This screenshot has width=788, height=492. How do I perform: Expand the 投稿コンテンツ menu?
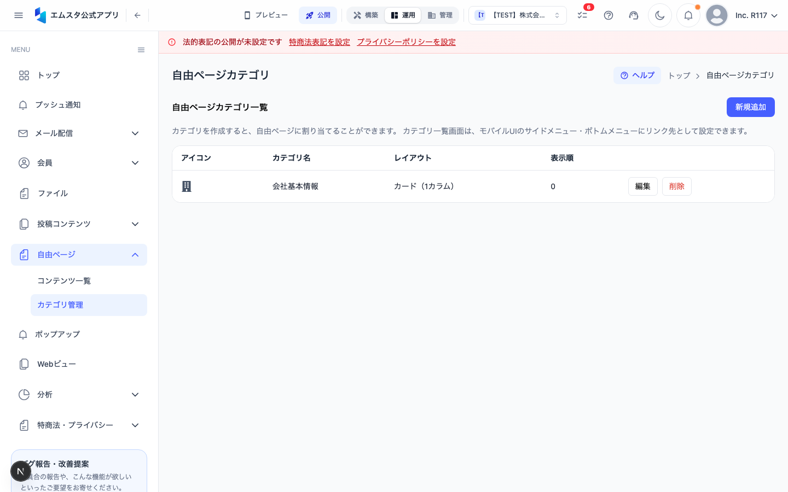pos(79,224)
